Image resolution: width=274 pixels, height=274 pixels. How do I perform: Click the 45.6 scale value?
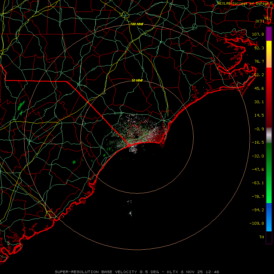tap(259, 88)
